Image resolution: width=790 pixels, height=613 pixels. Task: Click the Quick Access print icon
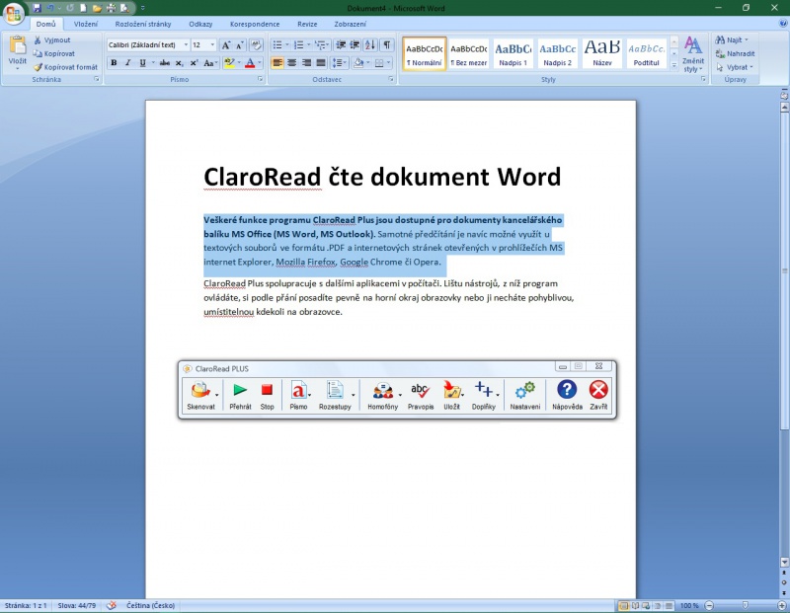(111, 8)
